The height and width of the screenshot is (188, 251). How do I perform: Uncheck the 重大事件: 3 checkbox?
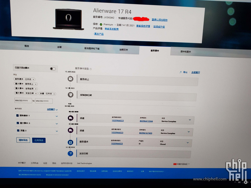pos(18,123)
